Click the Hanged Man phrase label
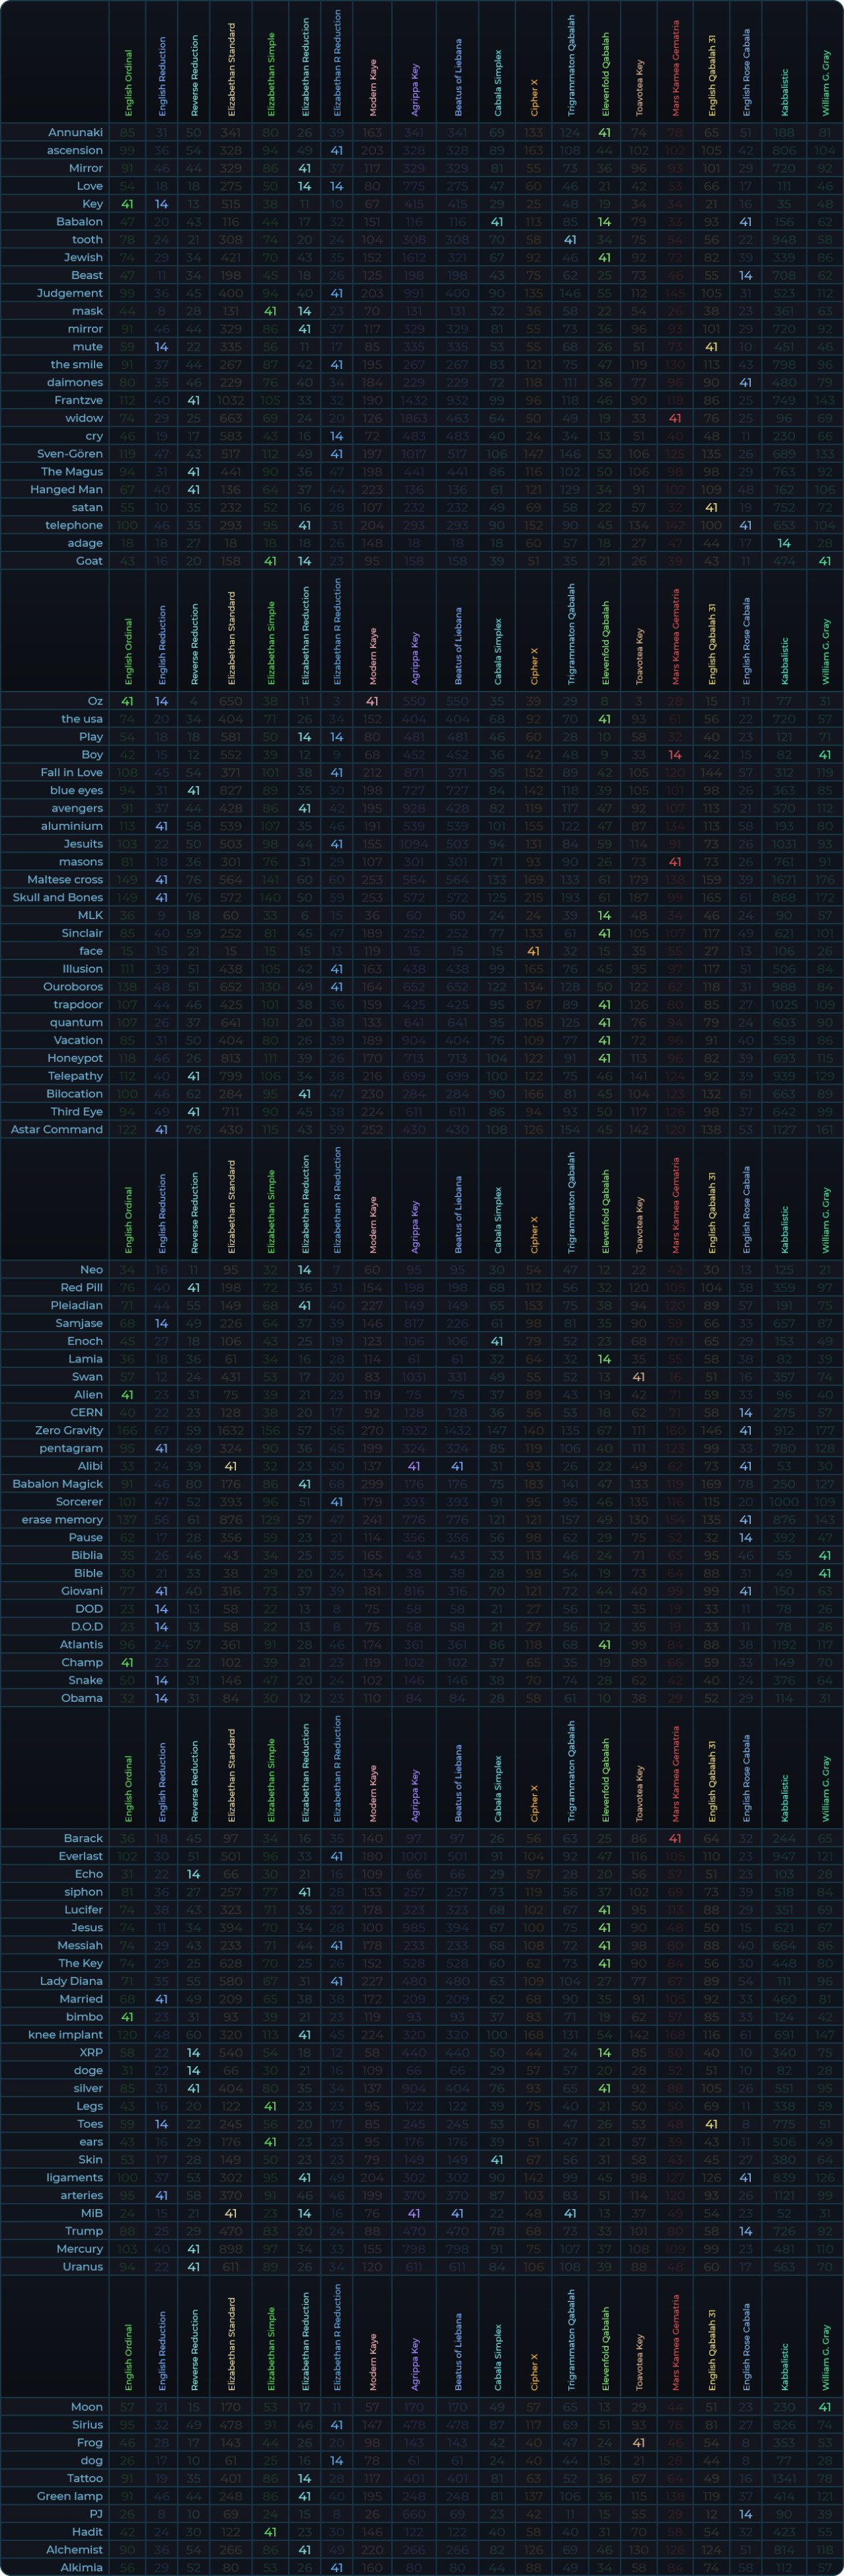Screen dimensions: 844x2576 (70, 489)
